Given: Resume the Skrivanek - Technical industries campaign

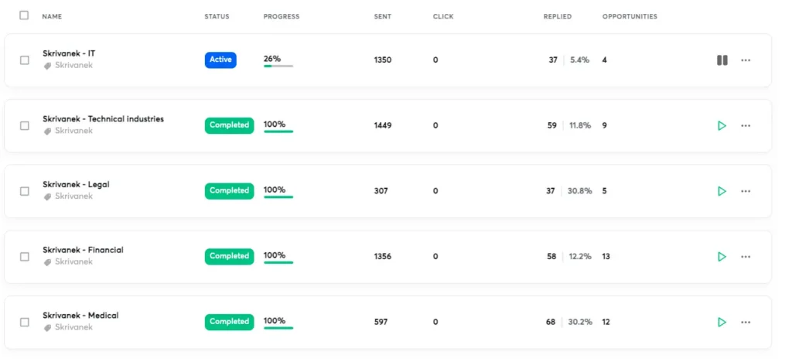Looking at the screenshot, I should tap(722, 125).
